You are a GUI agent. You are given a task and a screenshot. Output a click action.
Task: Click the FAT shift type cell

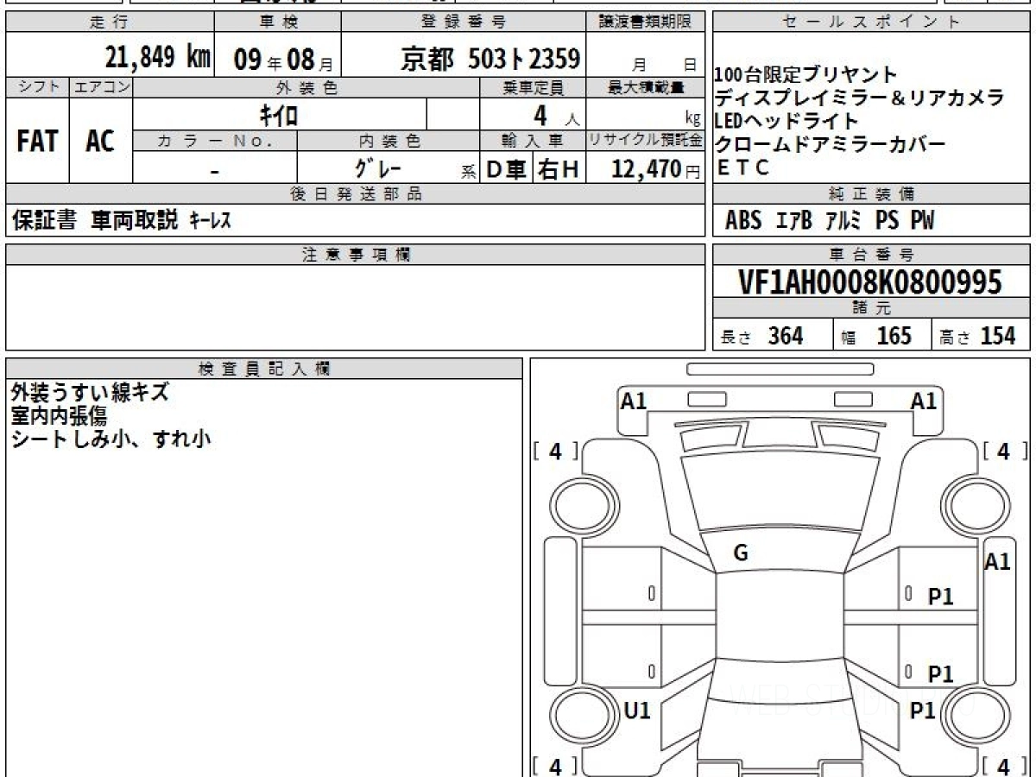tap(37, 141)
